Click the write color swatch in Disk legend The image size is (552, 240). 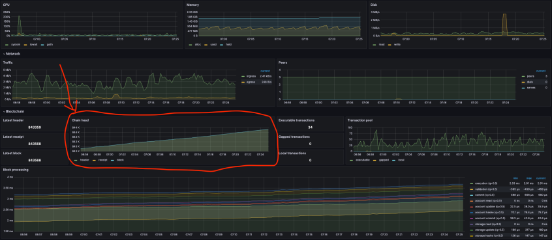(x=389, y=45)
